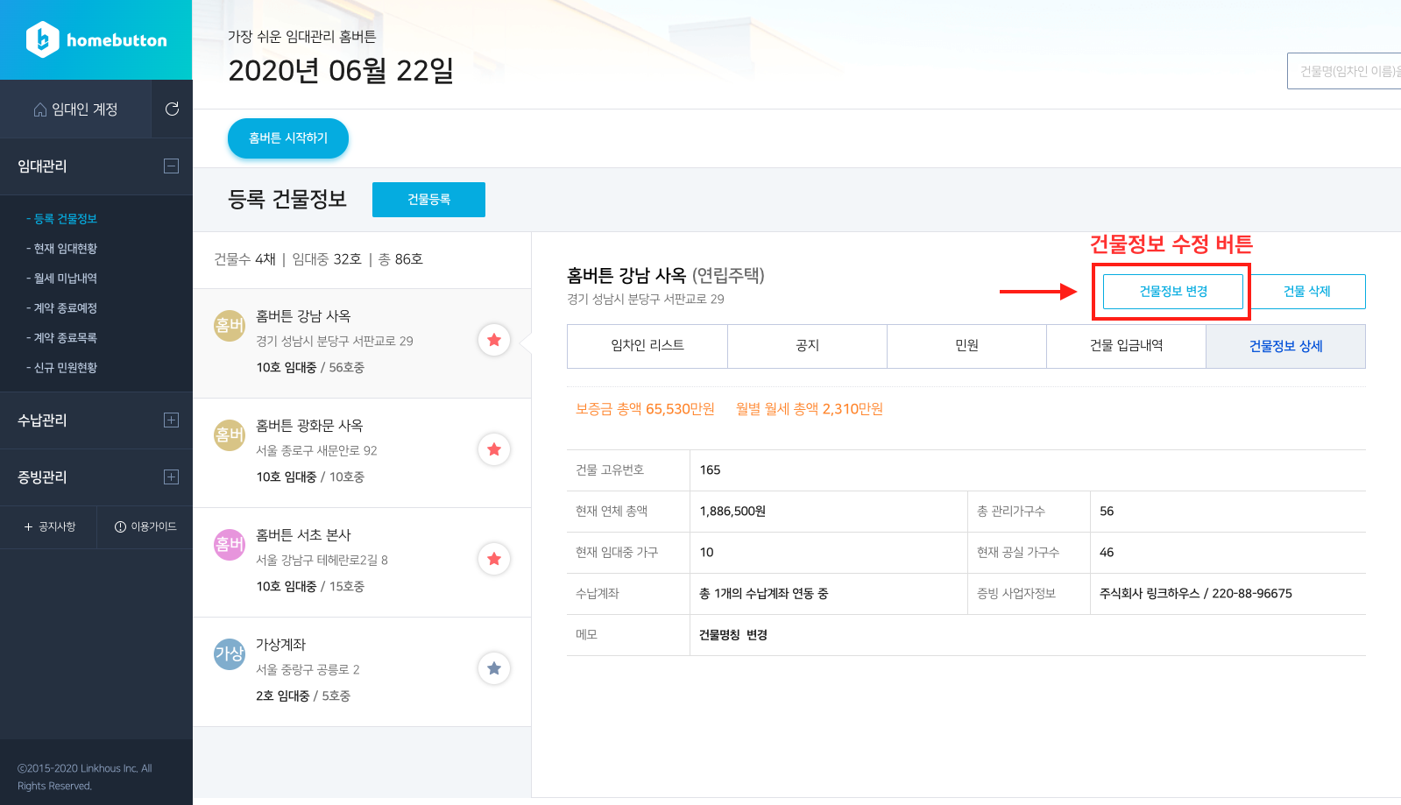
Task: Open 이용가이드 link
Action: pyautogui.click(x=145, y=527)
